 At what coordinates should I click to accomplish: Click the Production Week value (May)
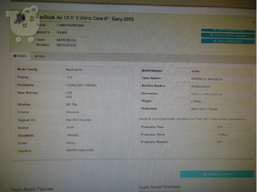[222, 135]
